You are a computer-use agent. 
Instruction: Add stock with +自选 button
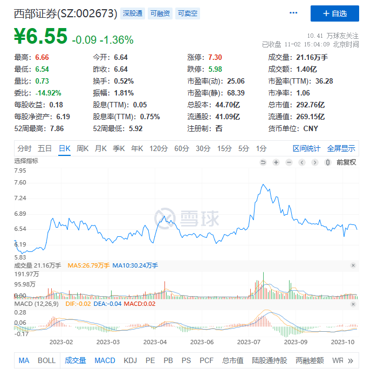(334, 13)
